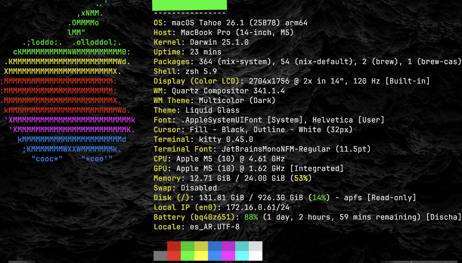The image size is (462, 263).
Task: Select the "MacBook Pro (14-inch, M5)" host value
Action: 237,32
